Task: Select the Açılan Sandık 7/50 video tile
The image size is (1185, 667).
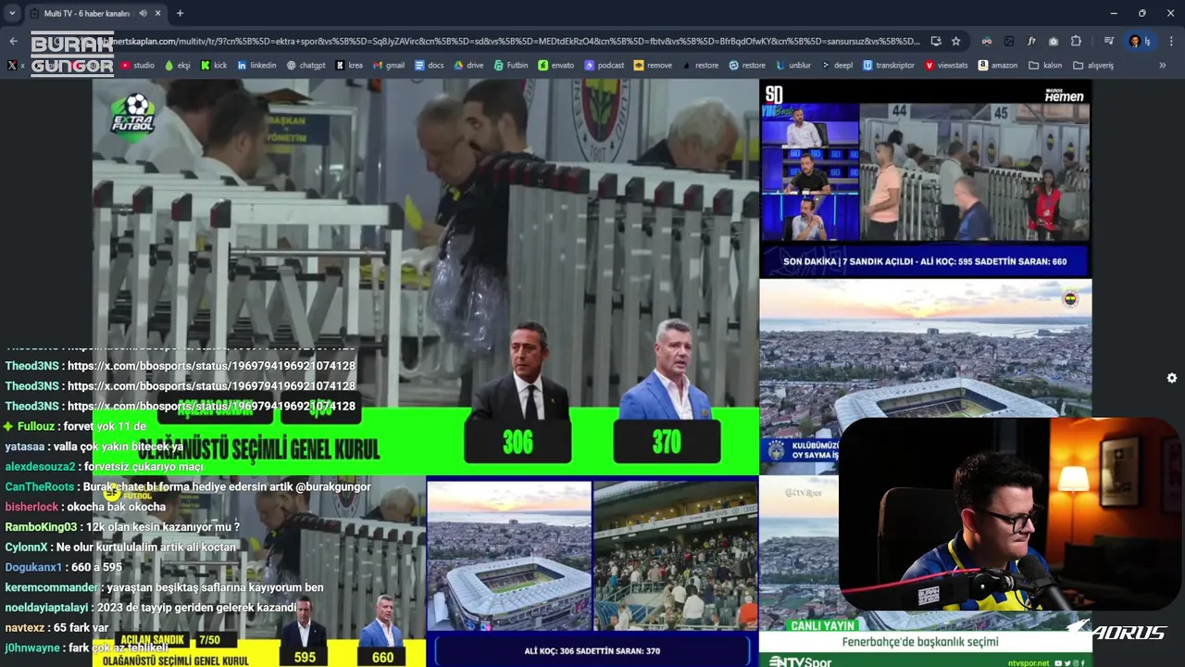Action: point(259,572)
